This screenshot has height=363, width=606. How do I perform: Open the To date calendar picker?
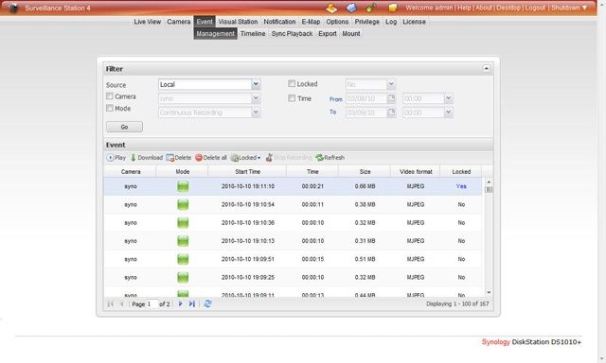point(391,112)
